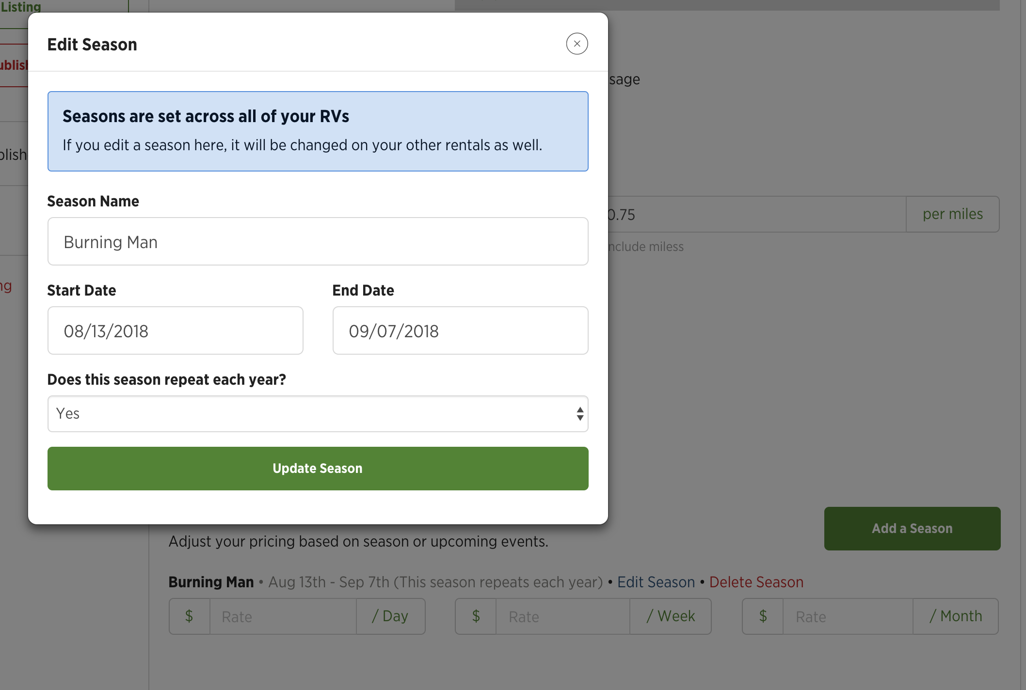The width and height of the screenshot is (1026, 690).
Task: Select the Start Date field
Action: pos(176,330)
